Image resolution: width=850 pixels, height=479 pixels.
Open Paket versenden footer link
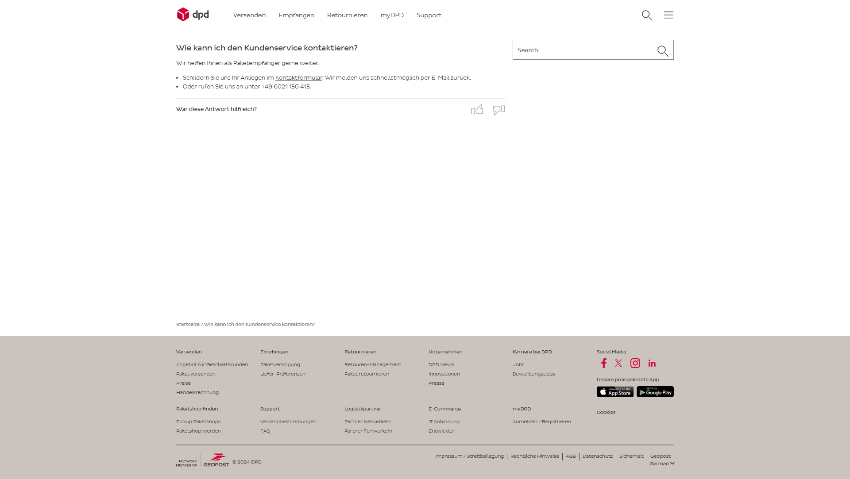pyautogui.click(x=196, y=374)
